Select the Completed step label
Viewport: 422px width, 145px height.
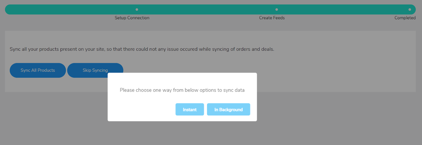[405, 18]
